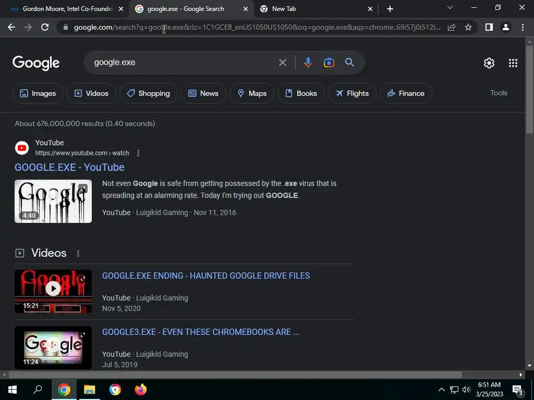The height and width of the screenshot is (400, 534).
Task: Go to the Google homepage via logo
Action: (36, 63)
